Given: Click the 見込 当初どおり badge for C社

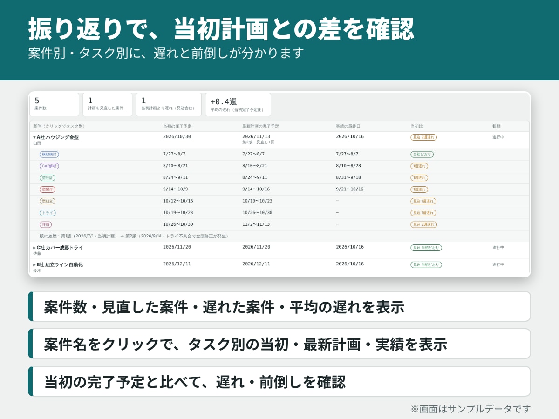Looking at the screenshot, I should (x=426, y=248).
